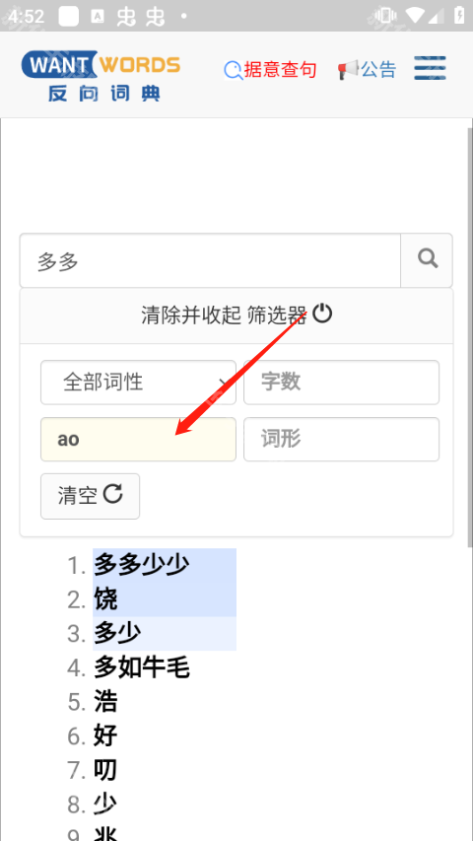Collapse the filter via 清除并收起 筛选器
This screenshot has width=473, height=841.
(236, 315)
